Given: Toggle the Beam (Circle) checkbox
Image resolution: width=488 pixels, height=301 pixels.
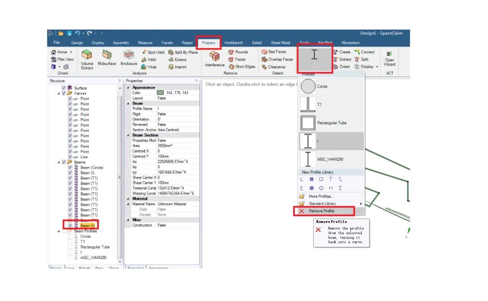Looking at the screenshot, I should pos(70,167).
